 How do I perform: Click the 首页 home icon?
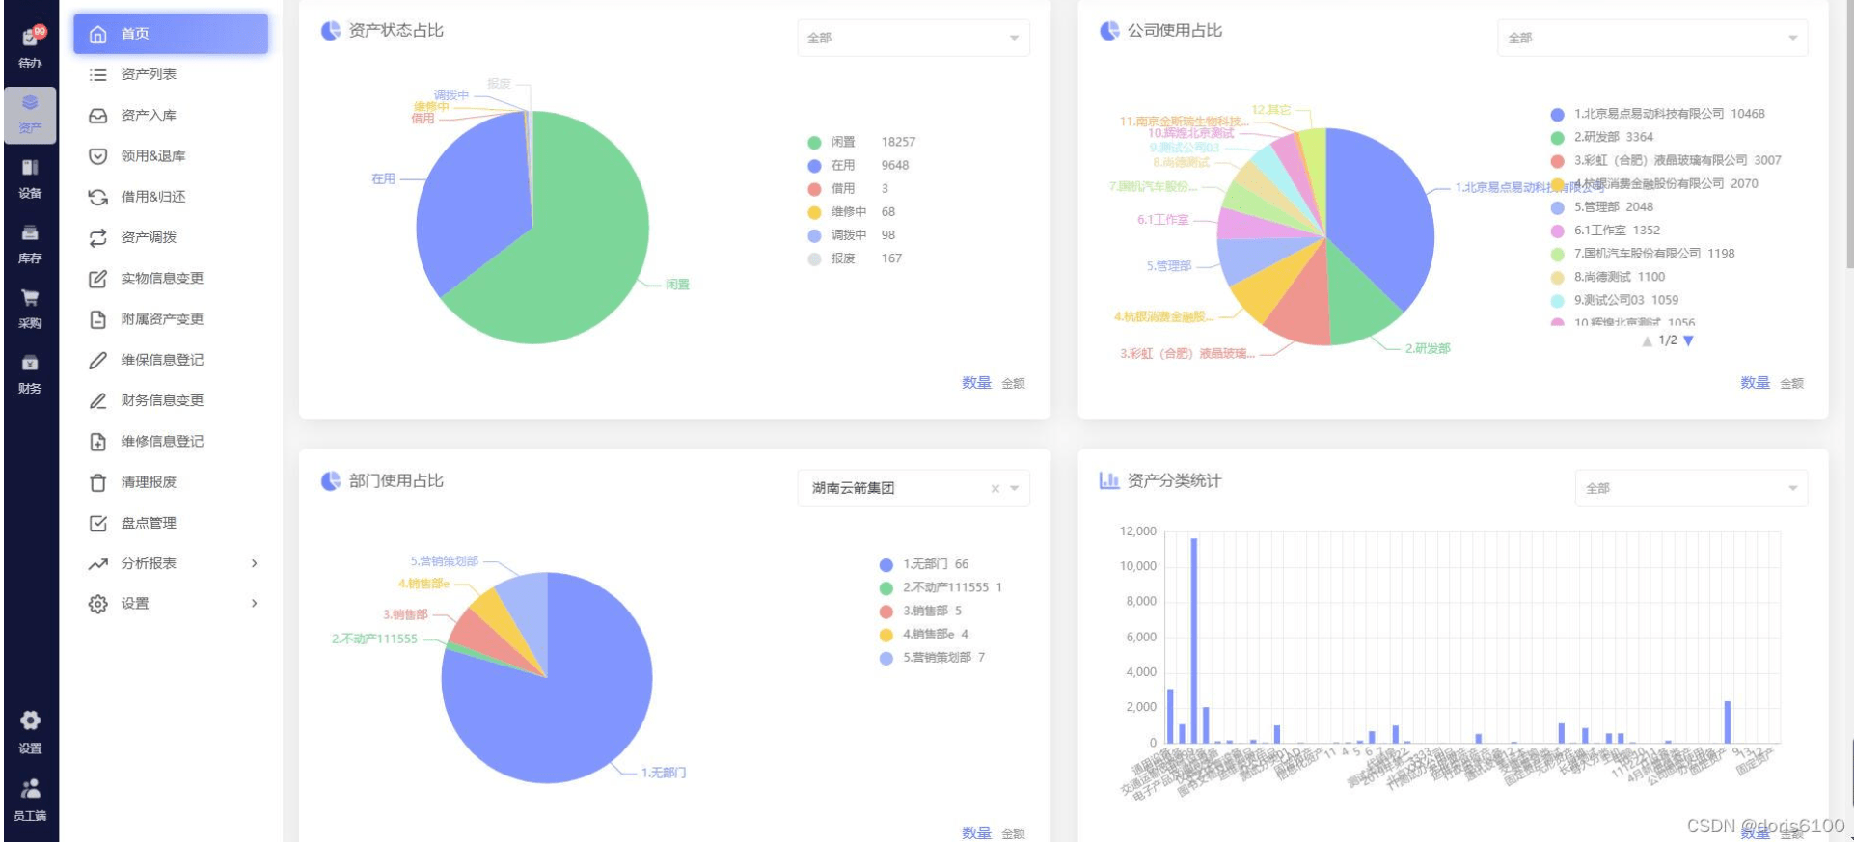point(97,34)
